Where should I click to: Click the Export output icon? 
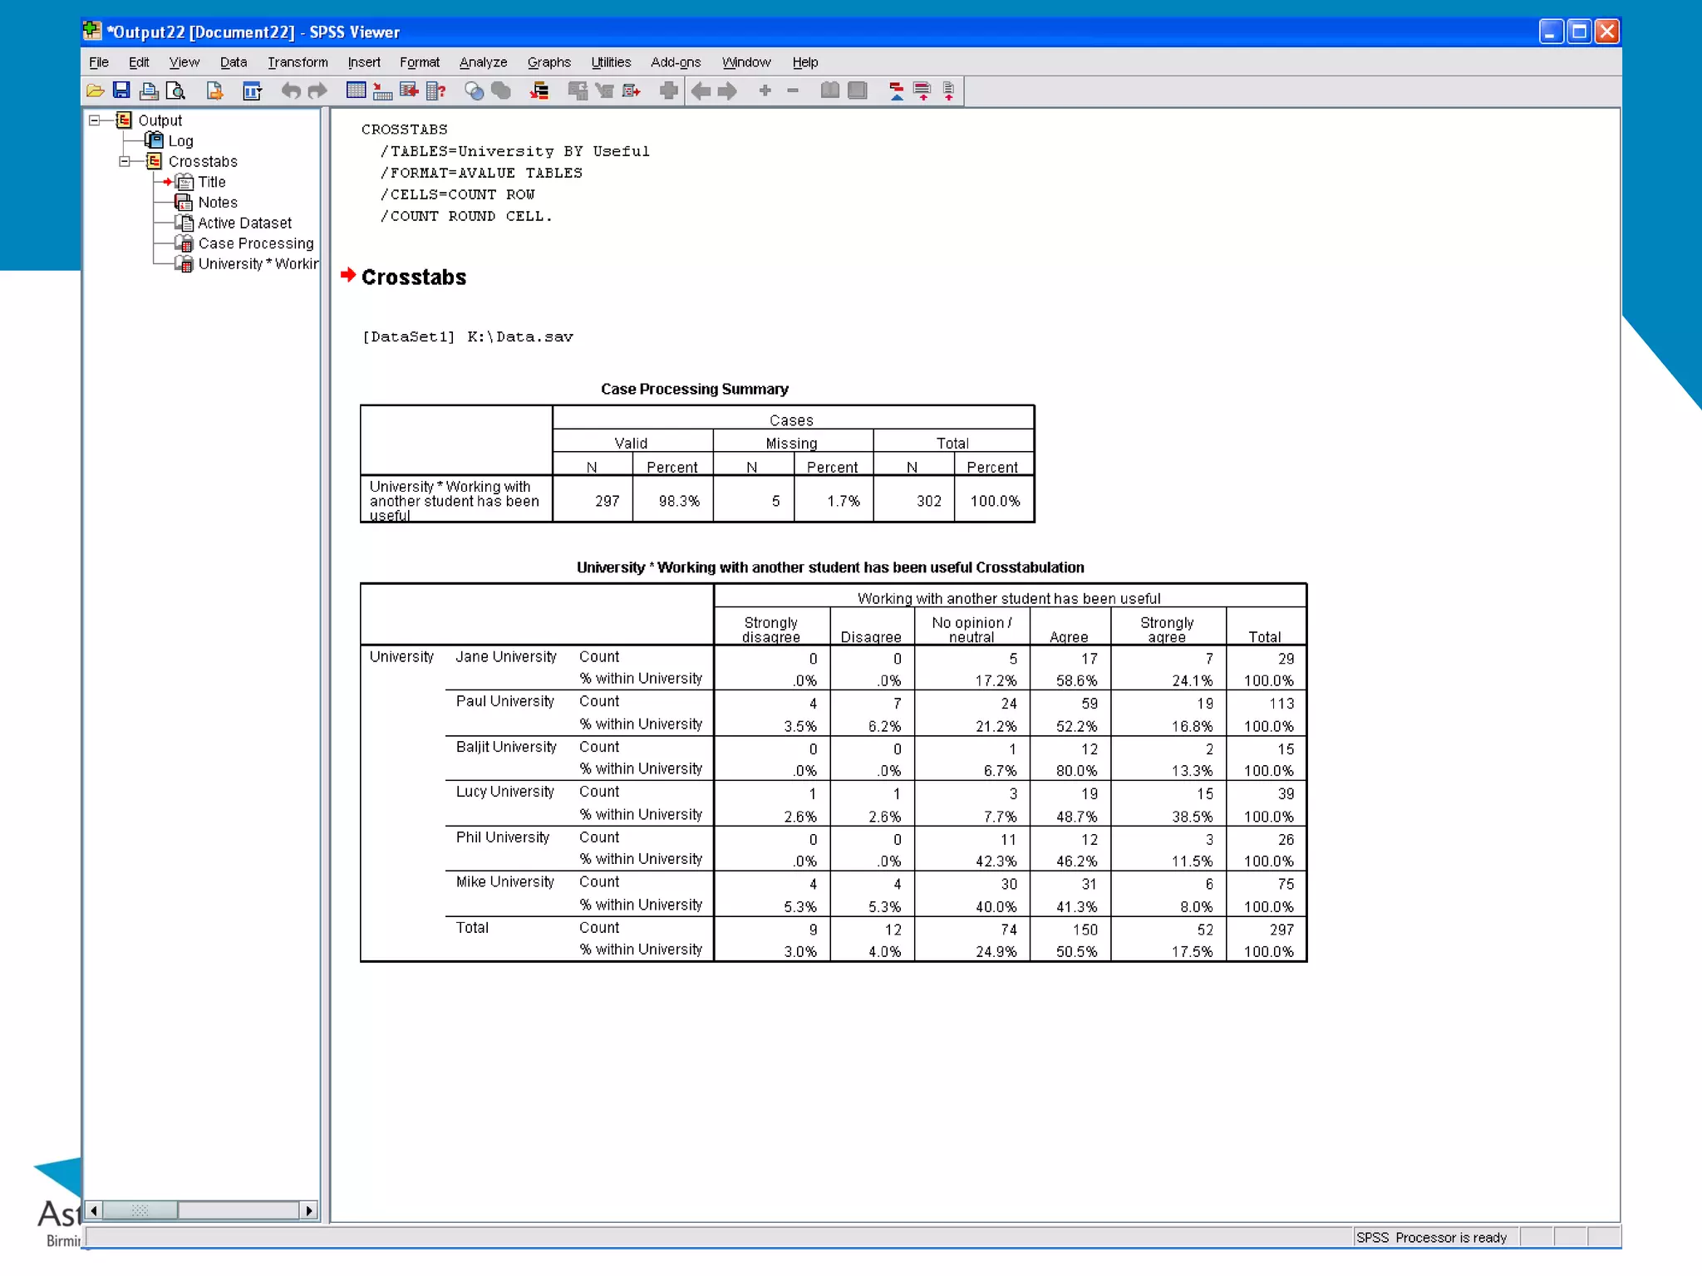click(x=214, y=91)
